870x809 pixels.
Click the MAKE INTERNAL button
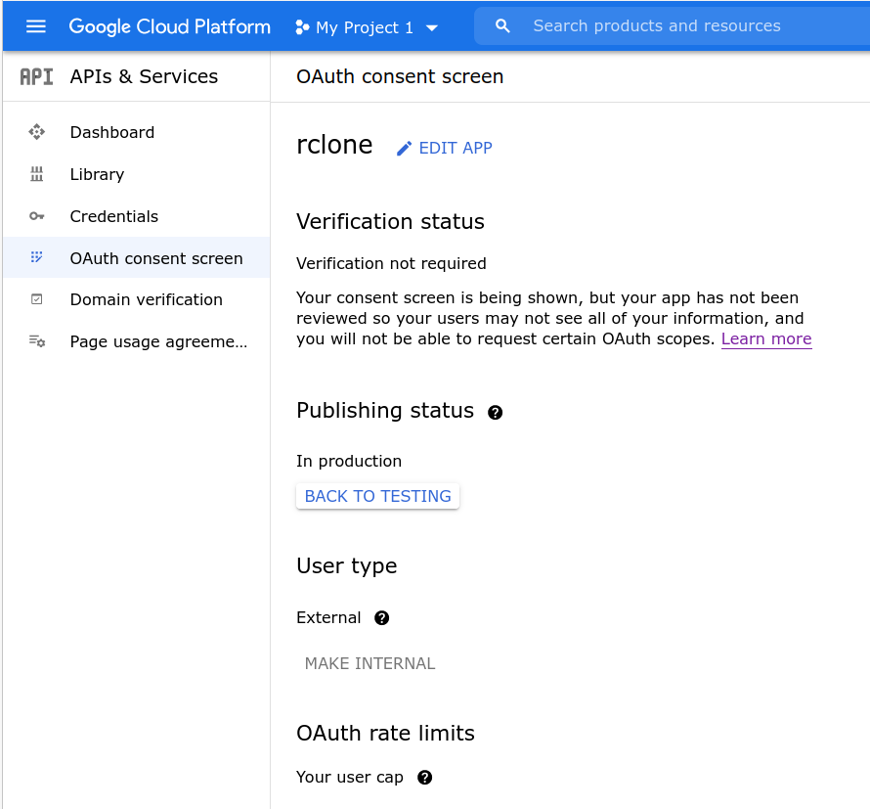370,663
